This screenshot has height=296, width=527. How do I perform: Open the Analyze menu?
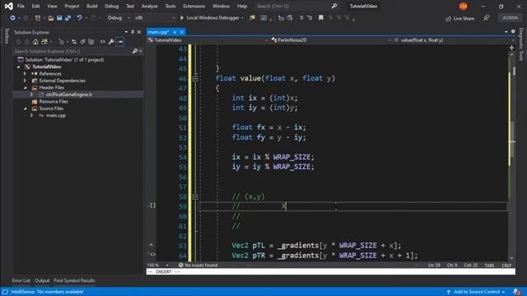click(x=149, y=6)
